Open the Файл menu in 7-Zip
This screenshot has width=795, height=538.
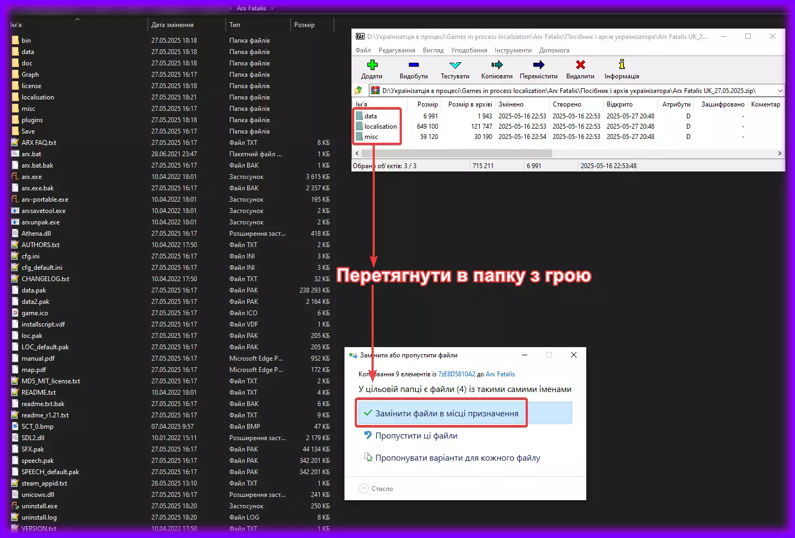[363, 50]
